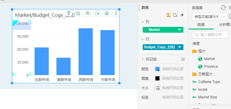Click the 90,000 y-axis value
This screenshot has height=109, width=231.
[x=23, y=36]
